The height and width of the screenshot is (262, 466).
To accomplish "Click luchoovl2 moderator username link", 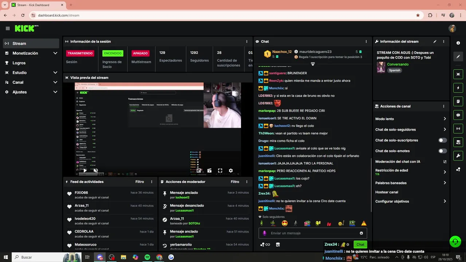I will 182,198.
